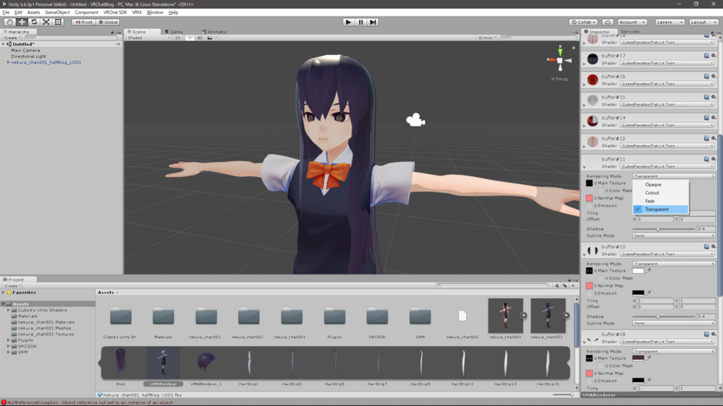Choose Opaque rendering mode
This screenshot has height=406, width=723.
click(661, 185)
